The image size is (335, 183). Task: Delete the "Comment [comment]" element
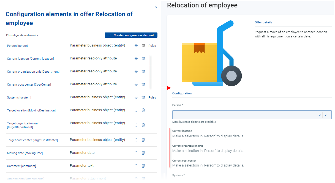tap(143, 166)
